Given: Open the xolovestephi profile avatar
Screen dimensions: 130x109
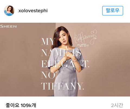Looking at the screenshot, I should point(9,10).
